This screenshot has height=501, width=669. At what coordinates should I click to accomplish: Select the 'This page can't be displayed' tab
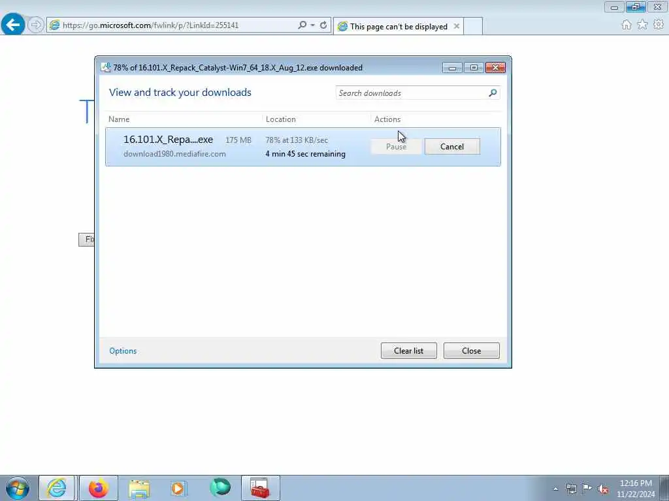[x=398, y=26]
